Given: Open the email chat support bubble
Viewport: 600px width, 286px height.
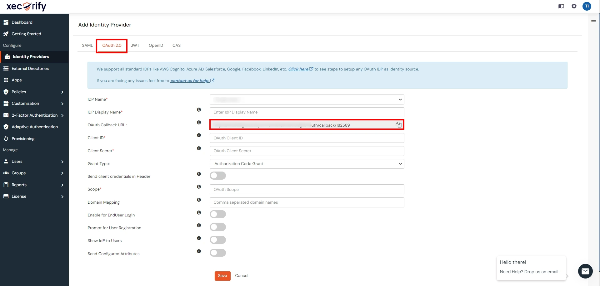Looking at the screenshot, I should (x=585, y=271).
